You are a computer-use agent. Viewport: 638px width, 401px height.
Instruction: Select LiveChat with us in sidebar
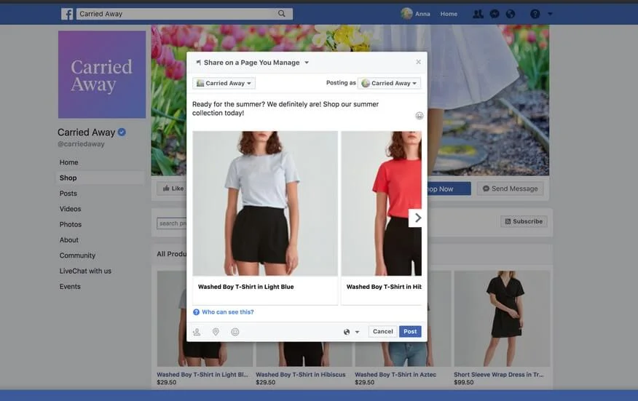pos(85,271)
